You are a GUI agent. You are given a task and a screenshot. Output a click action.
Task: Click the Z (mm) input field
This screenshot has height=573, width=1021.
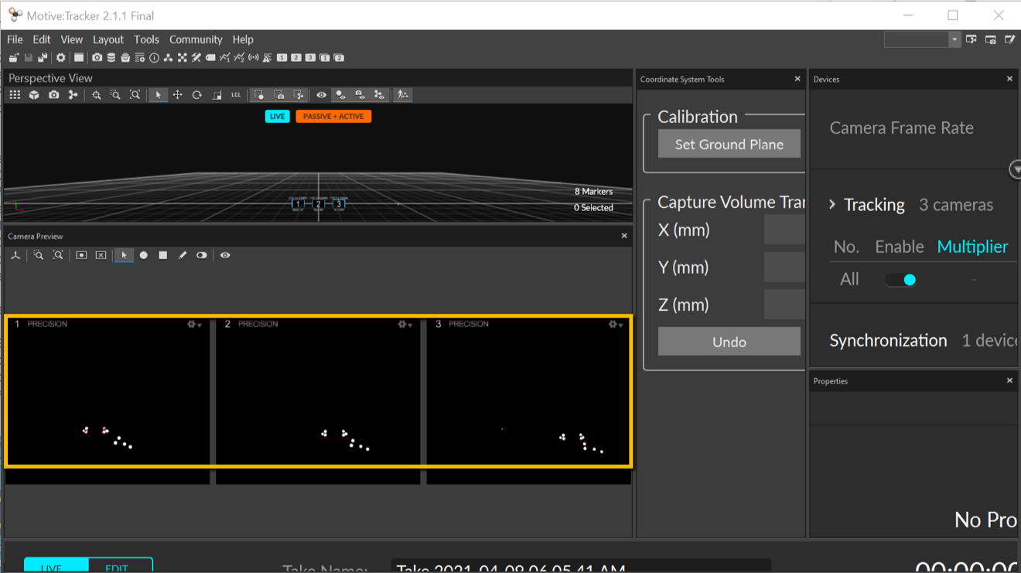(x=784, y=305)
